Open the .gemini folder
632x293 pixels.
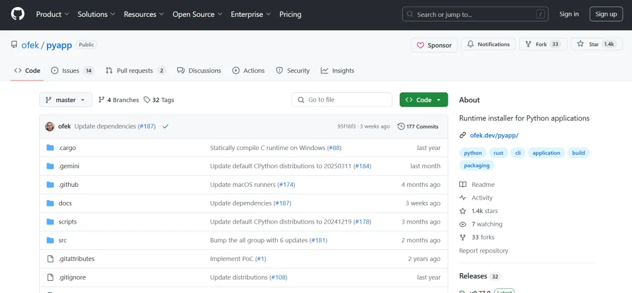pyautogui.click(x=69, y=166)
